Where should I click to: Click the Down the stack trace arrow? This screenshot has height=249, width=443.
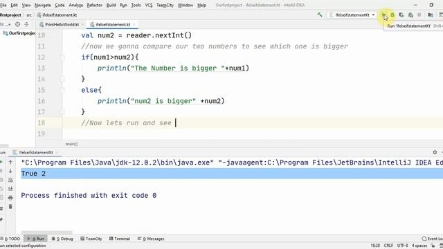10,171
